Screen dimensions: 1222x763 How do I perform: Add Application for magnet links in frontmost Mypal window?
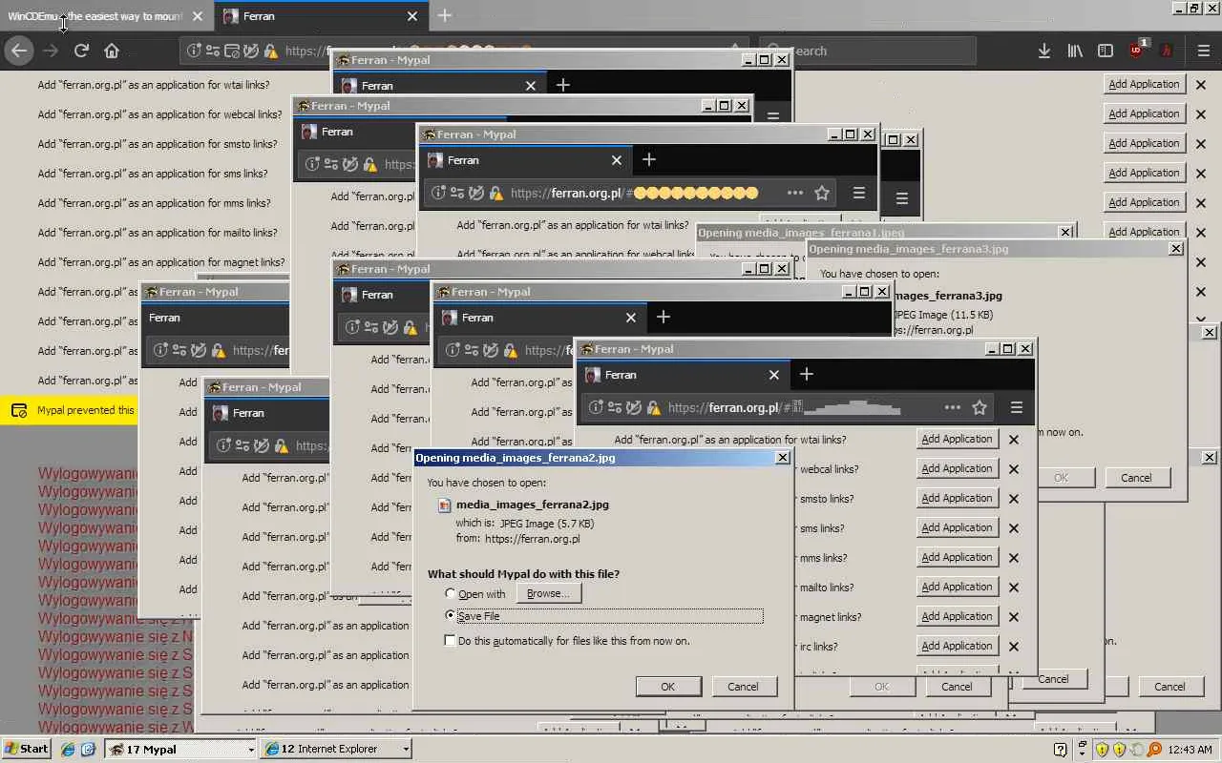(957, 616)
